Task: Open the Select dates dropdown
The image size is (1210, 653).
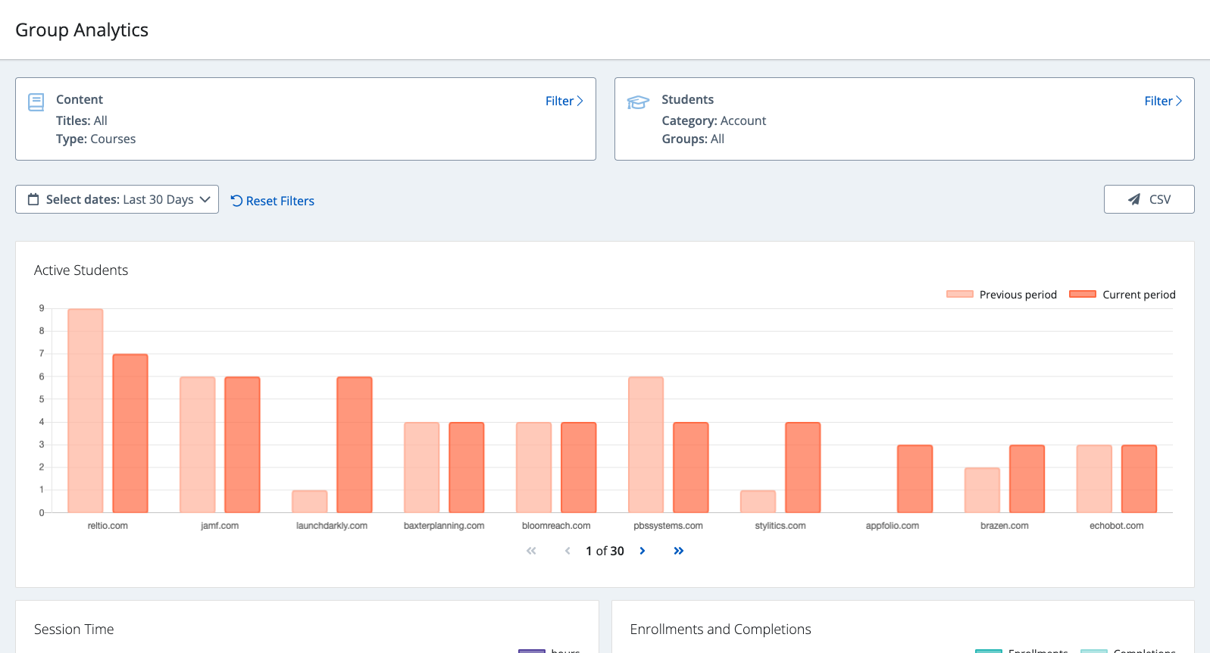Action: pos(117,200)
